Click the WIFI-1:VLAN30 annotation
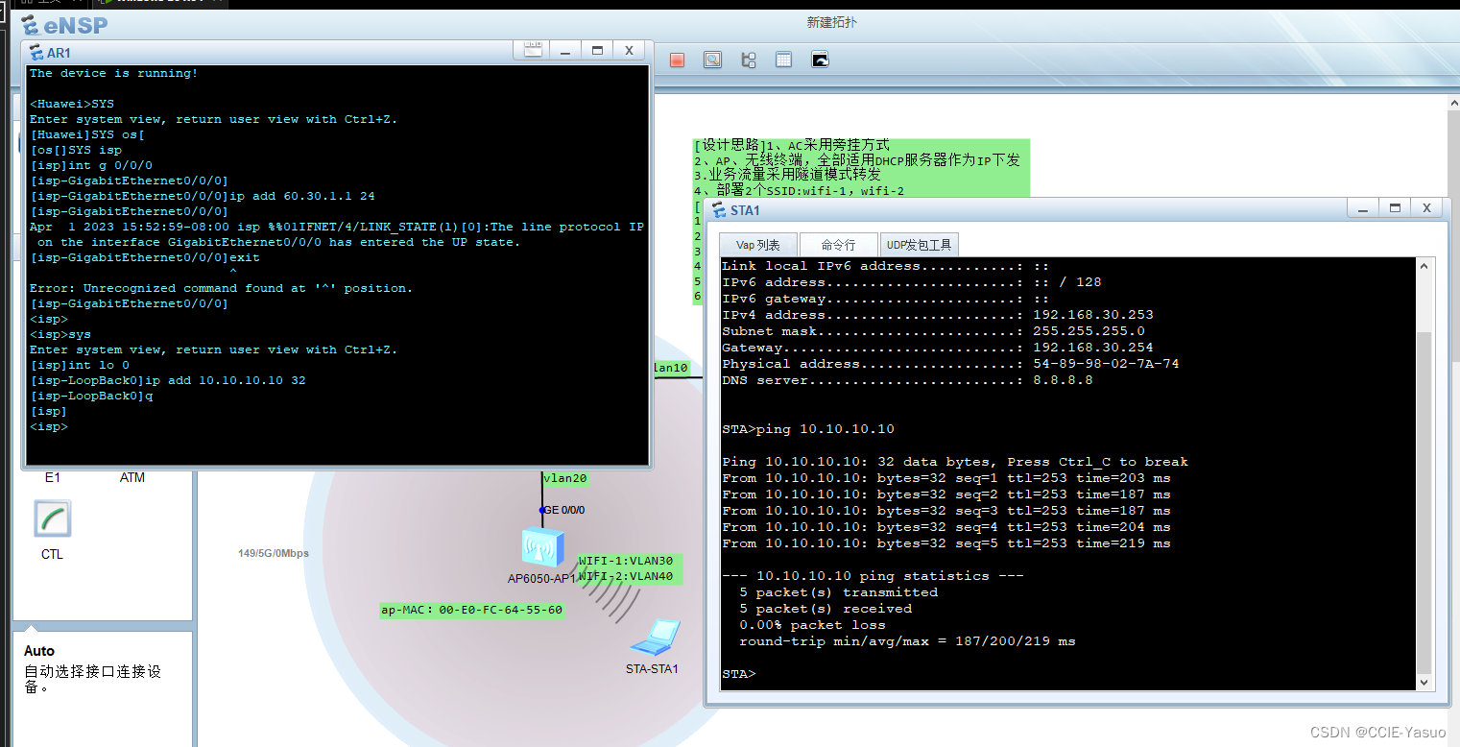 pos(626,561)
